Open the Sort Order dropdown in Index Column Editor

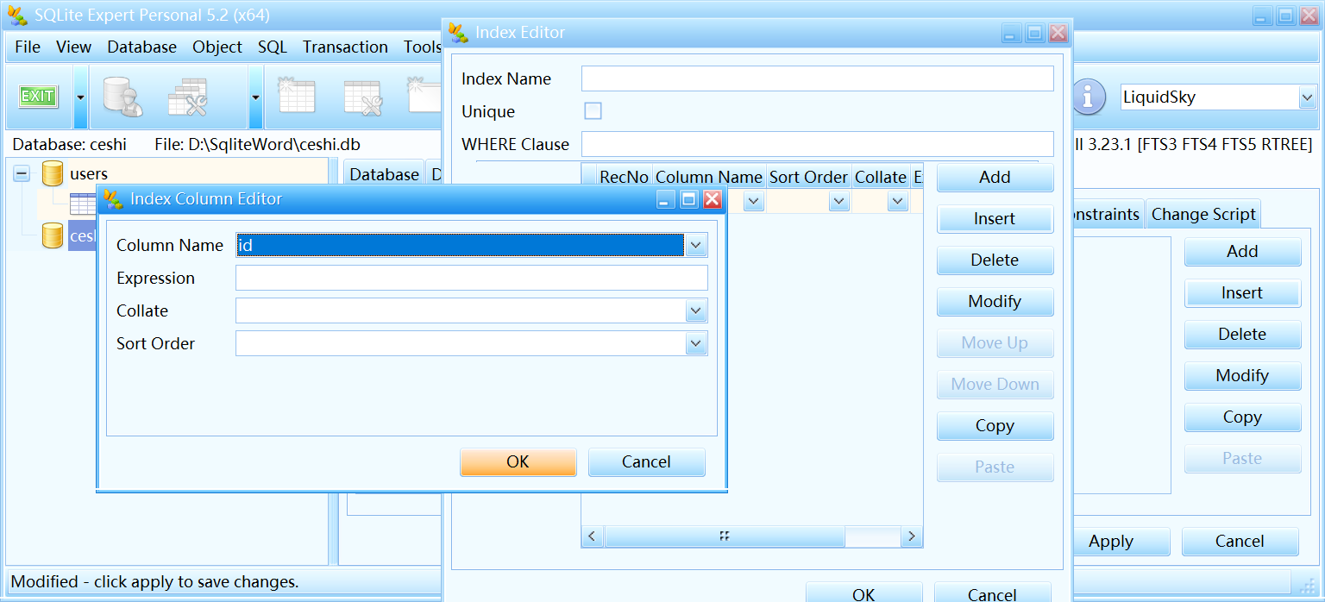coord(695,343)
